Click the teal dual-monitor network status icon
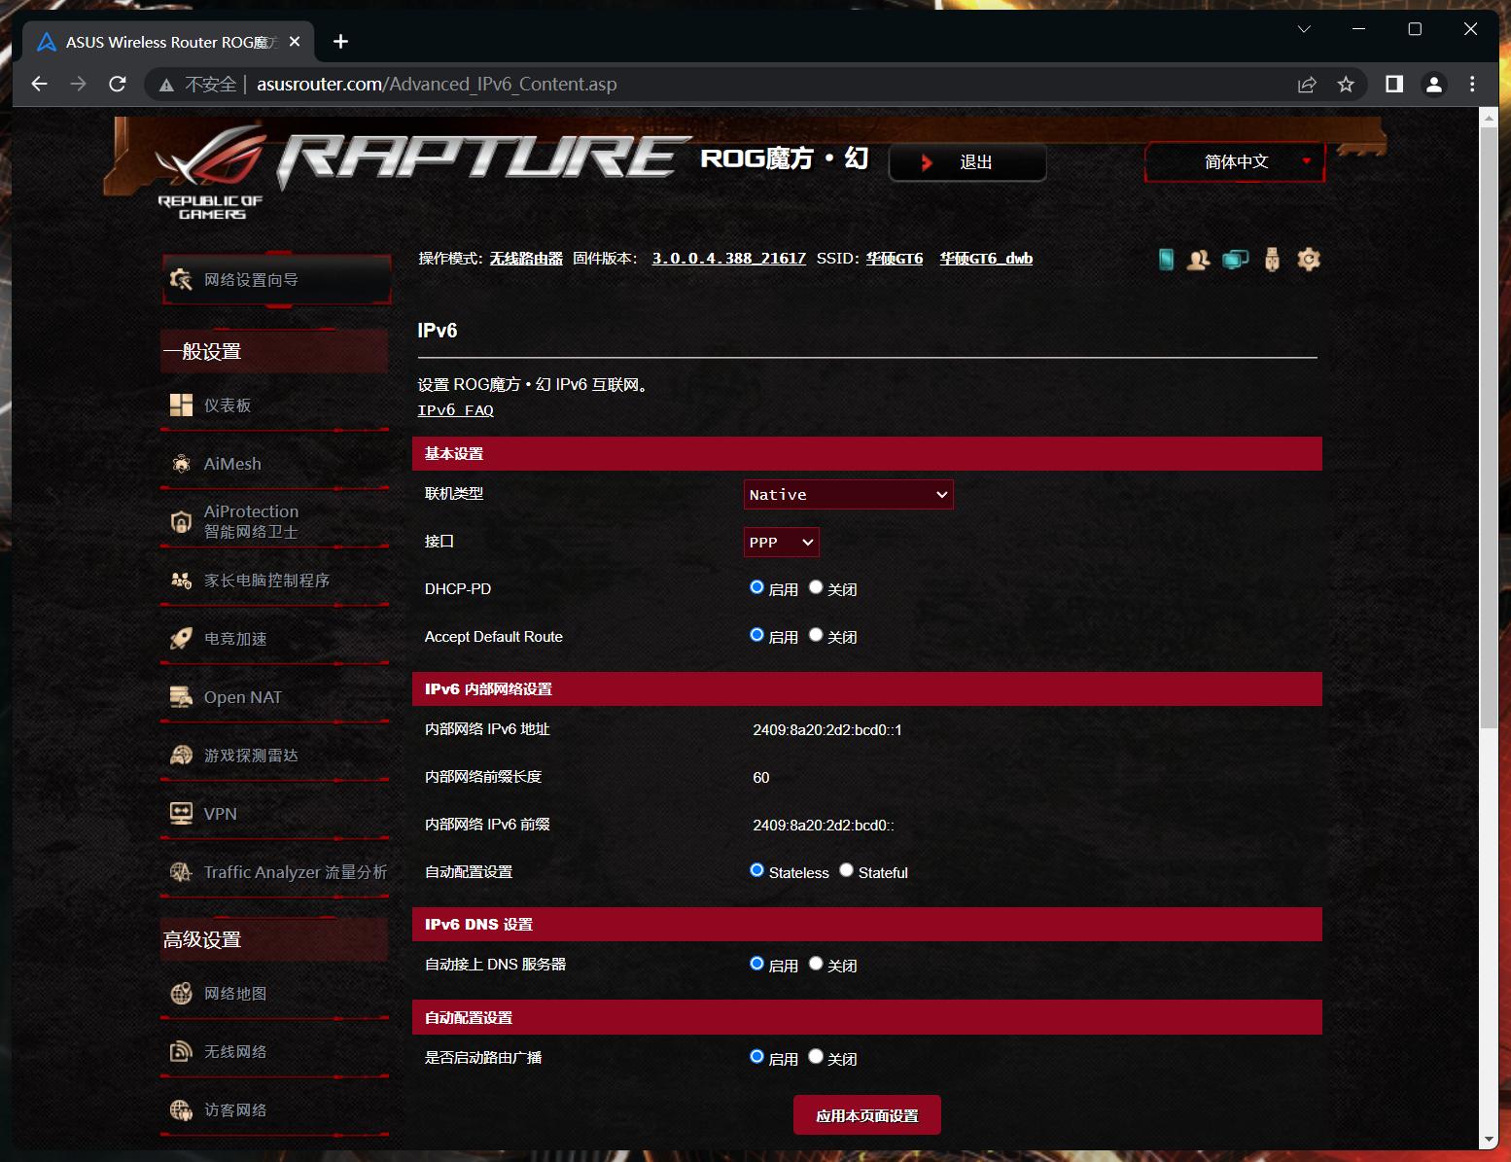This screenshot has height=1162, width=1511. point(1235,260)
